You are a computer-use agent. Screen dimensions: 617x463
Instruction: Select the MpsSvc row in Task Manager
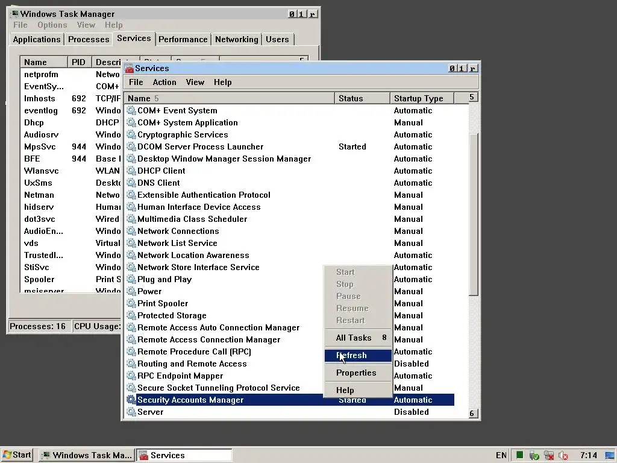tap(71, 147)
